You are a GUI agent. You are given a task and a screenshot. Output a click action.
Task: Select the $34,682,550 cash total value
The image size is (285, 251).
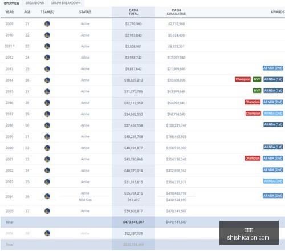(x=133, y=114)
